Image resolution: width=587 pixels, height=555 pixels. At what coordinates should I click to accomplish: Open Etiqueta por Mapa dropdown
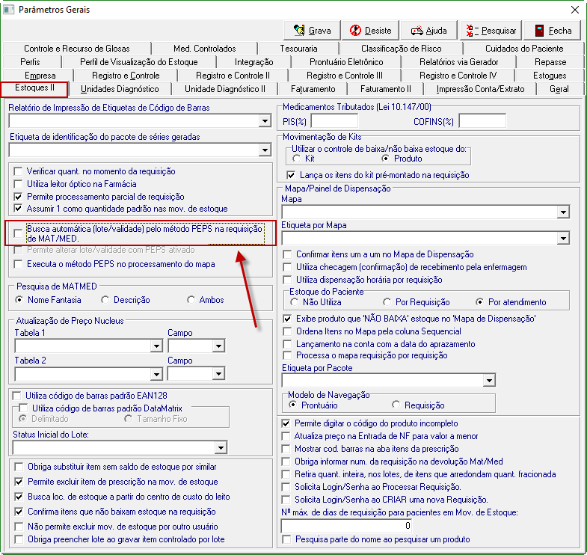click(x=563, y=238)
